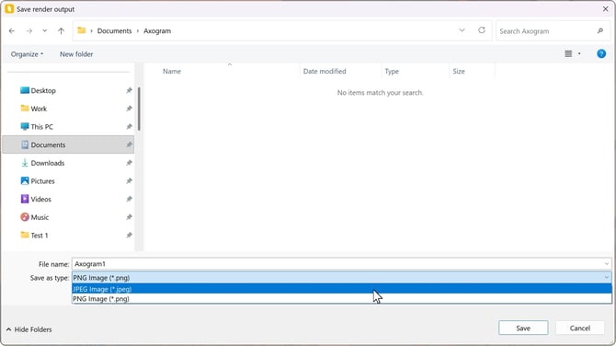Close the Save render output dialog
Screen dimensions: 616x346
pos(605,9)
